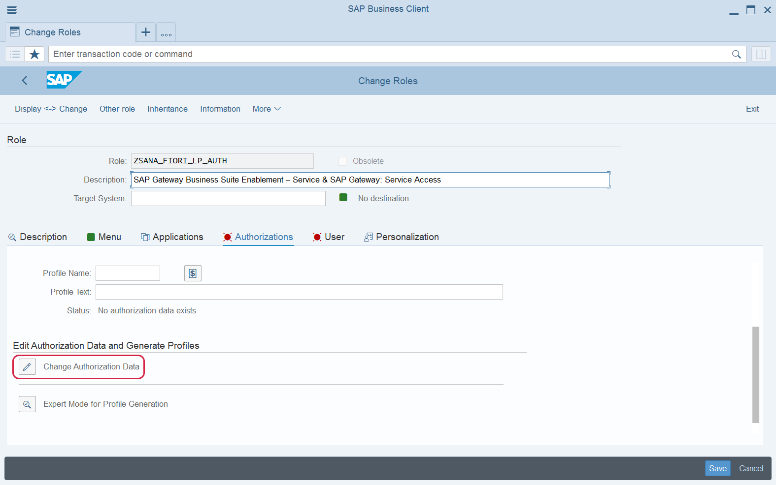Image resolution: width=776 pixels, height=485 pixels.
Task: Click Expert Mode for Profile Generation
Action: coord(105,404)
